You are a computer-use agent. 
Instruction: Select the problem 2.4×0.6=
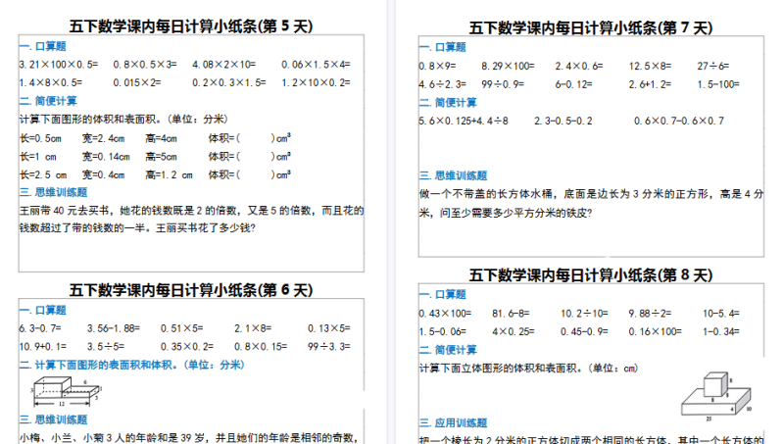pos(579,66)
